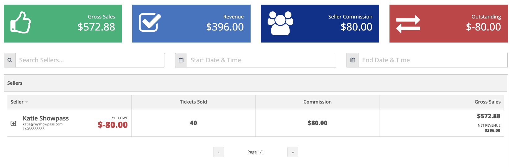This screenshot has width=512, height=167.
Task: Click the checkmark Revenue icon
Action: (x=150, y=22)
